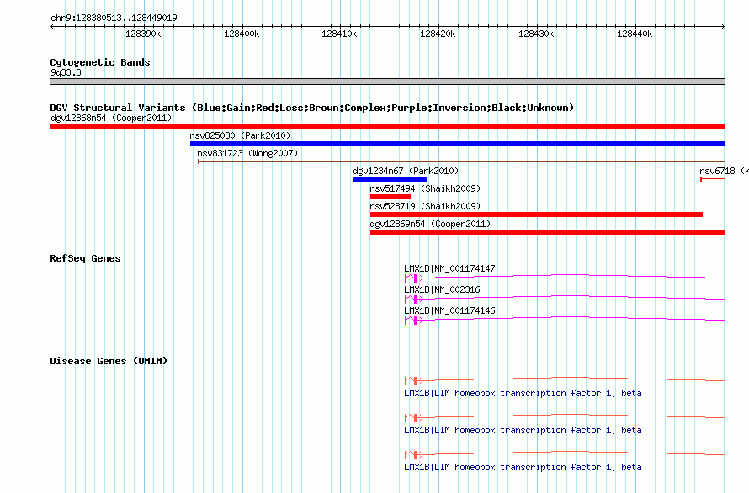The height and width of the screenshot is (493, 749).
Task: Click the Disease Genes (OMIM) track title
Action: click(x=109, y=361)
